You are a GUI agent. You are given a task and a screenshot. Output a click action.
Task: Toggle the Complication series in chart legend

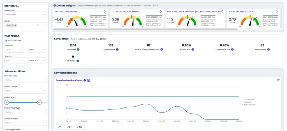coord(248,99)
